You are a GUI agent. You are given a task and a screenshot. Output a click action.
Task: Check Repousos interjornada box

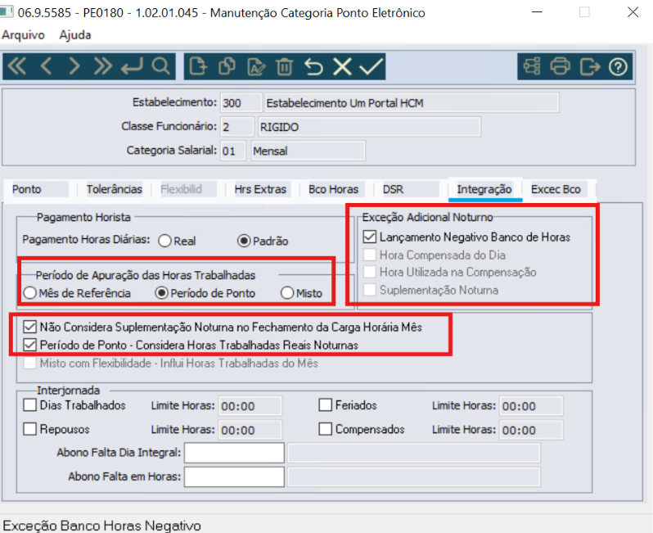pos(30,429)
